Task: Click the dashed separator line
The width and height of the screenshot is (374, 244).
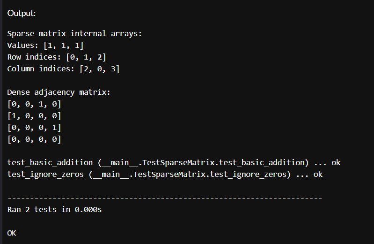Action: click(x=165, y=198)
